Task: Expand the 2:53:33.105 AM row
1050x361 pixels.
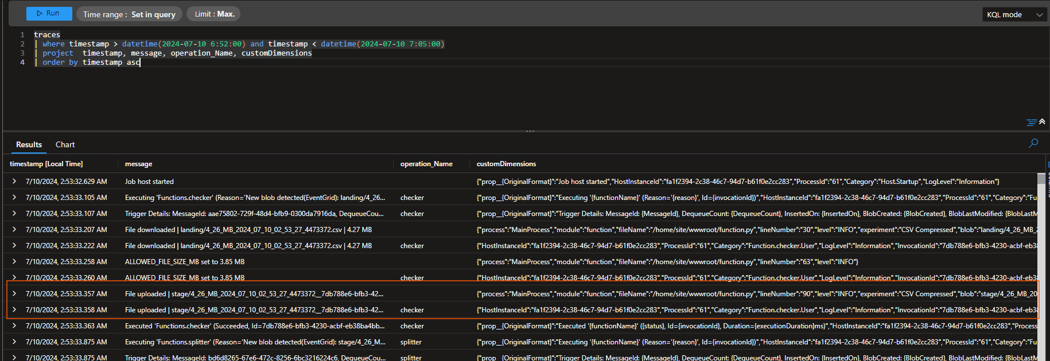Action: point(14,197)
